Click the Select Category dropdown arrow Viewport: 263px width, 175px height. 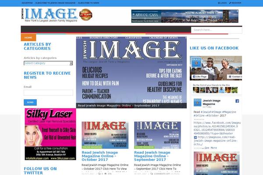pos(71,63)
